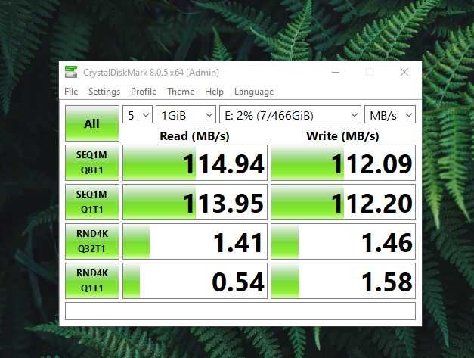Screen dimensions: 474x358
Task: Click the empty comment field at the bottom
Action: [x=240, y=311]
